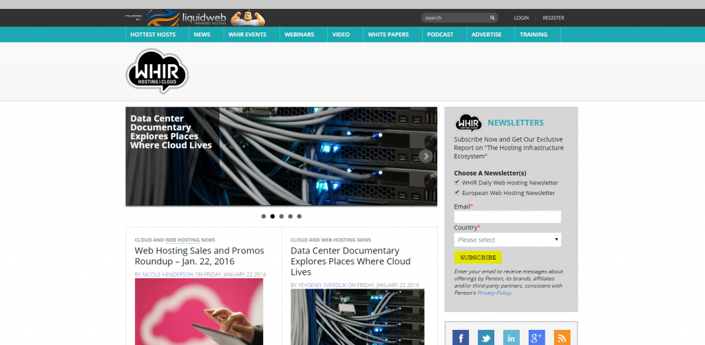This screenshot has height=345, width=705.
Task: Open the Google Plus social icon
Action: 537,337
